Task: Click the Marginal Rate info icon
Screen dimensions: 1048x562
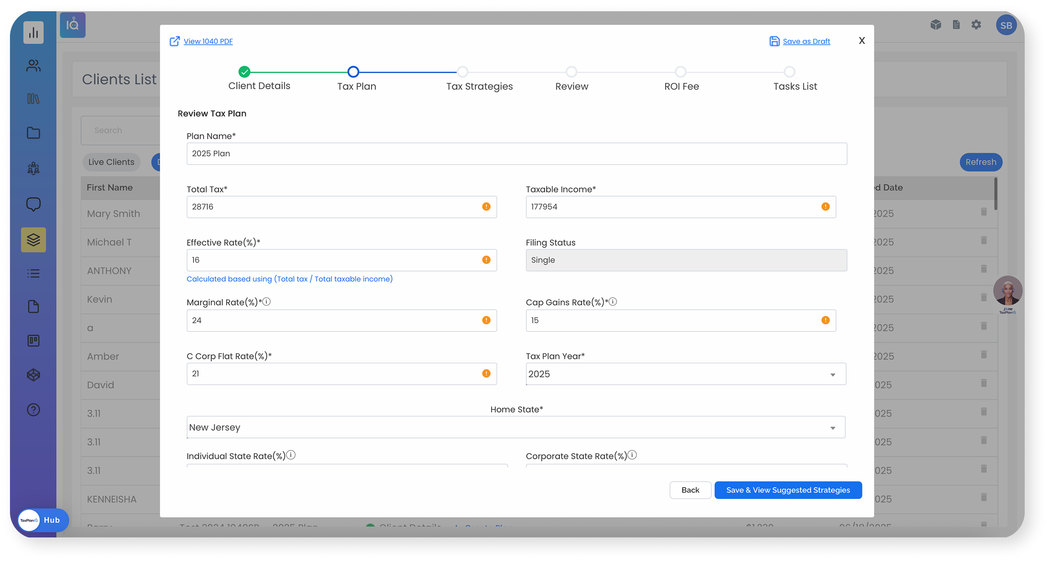Action: click(267, 302)
